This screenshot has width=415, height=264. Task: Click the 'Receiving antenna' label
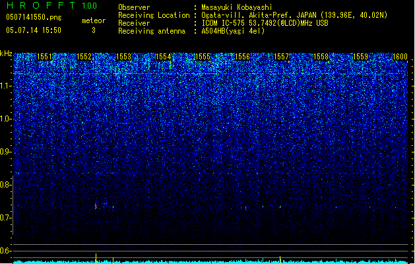point(152,31)
